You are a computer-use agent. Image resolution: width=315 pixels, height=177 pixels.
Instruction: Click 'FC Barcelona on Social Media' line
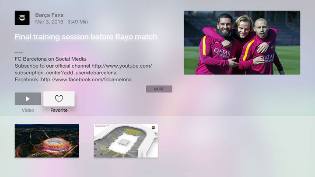point(50,59)
